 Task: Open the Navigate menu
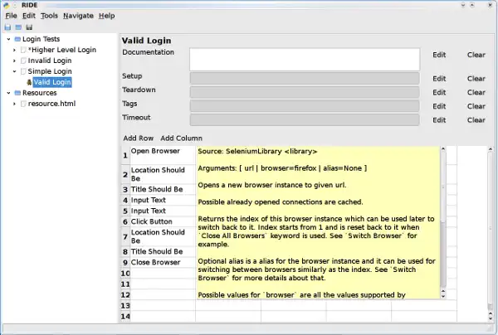pyautogui.click(x=78, y=16)
